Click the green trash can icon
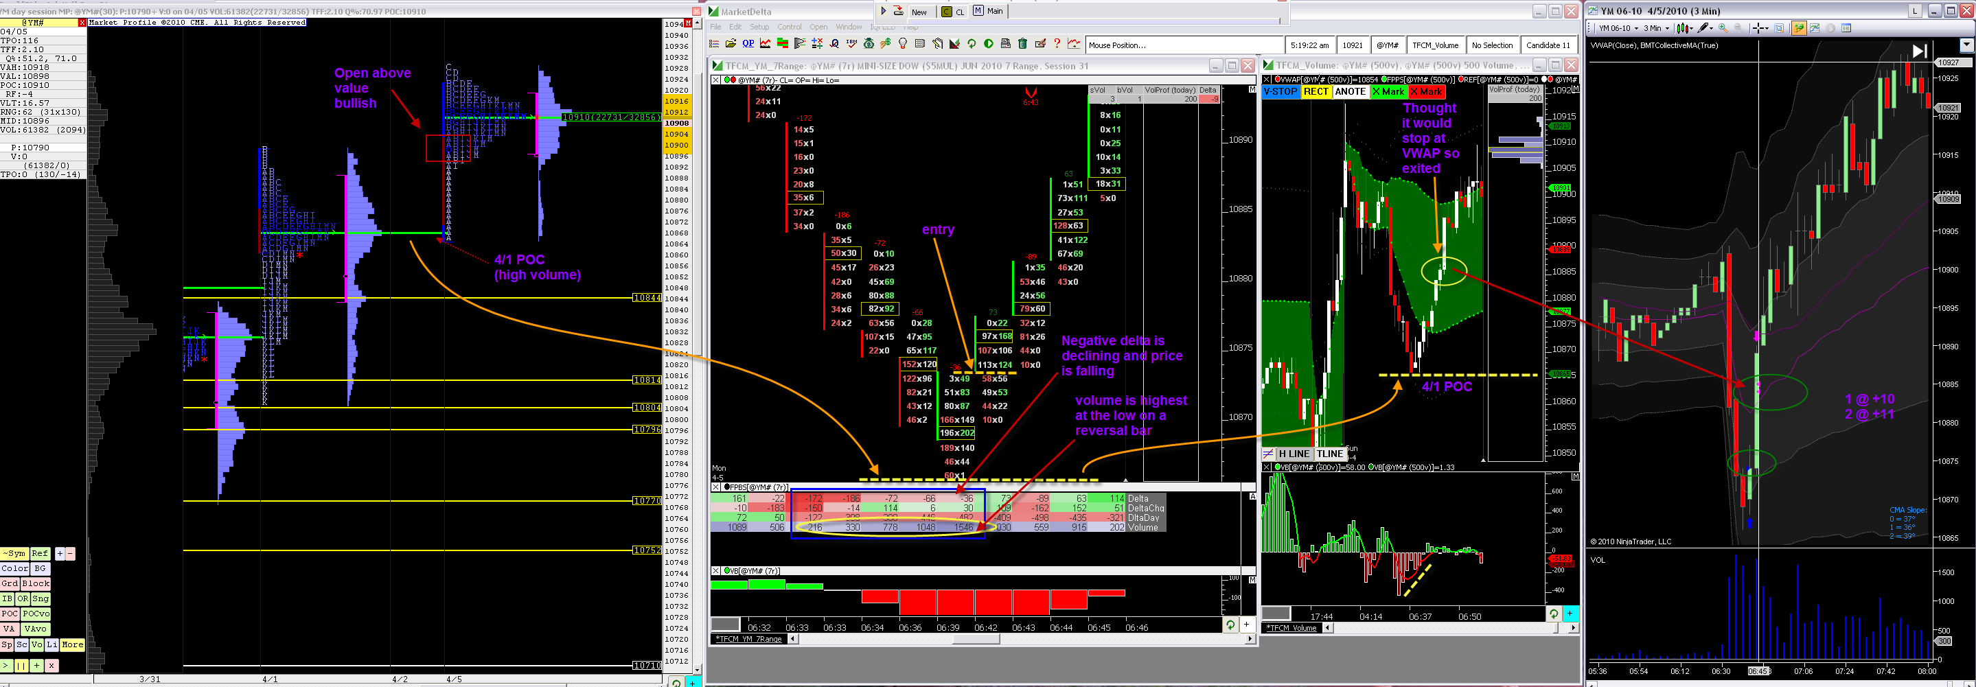 [x=1022, y=44]
